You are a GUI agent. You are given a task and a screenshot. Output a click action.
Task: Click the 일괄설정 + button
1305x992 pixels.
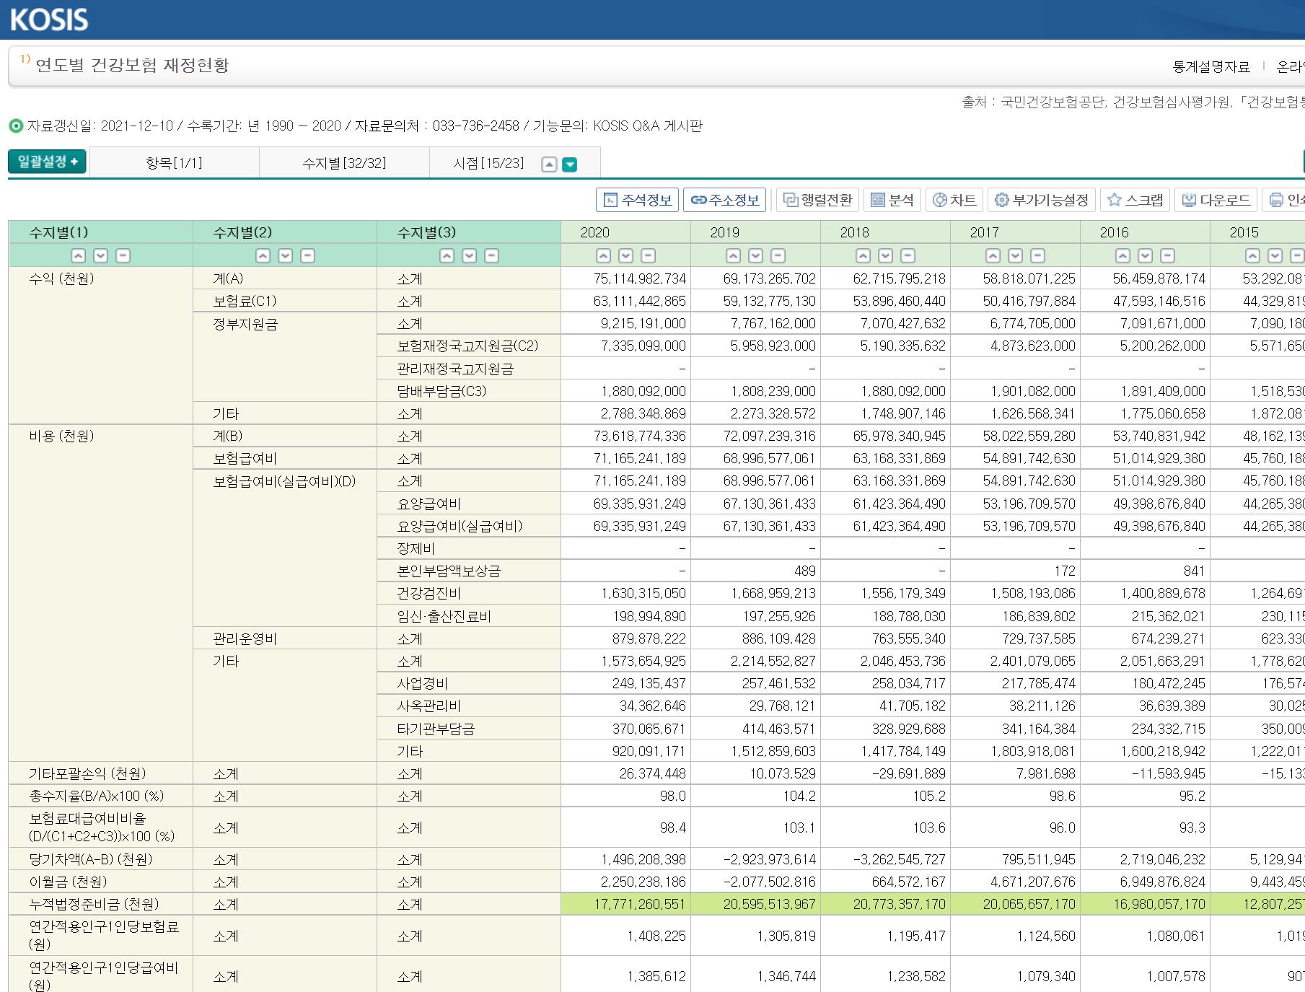coord(48,162)
